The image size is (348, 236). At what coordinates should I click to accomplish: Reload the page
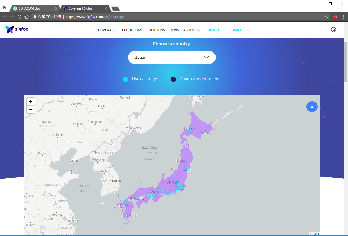click(x=19, y=17)
